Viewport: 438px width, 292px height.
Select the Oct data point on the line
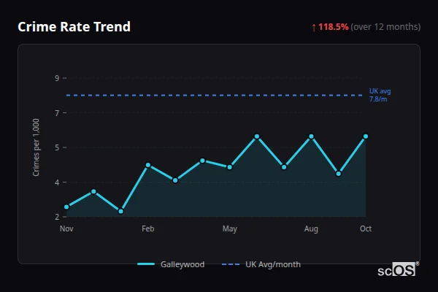pos(366,137)
